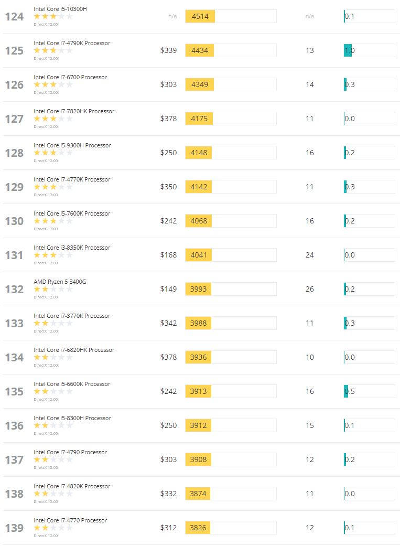Screen dimensions: 400x546
Task: Click the 0.5 popularity bar for i5-6600K
Action: pyautogui.click(x=369, y=391)
